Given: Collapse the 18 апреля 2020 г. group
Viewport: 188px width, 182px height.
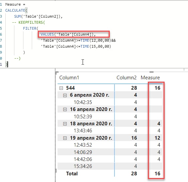Looking at the screenshot, I should click(65, 124).
